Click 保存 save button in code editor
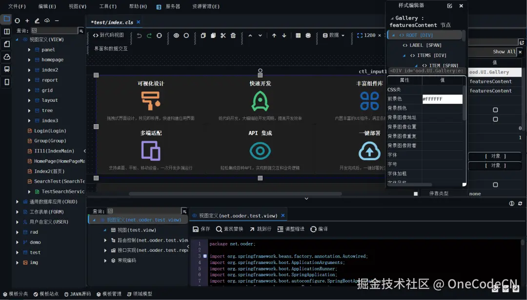The height and width of the screenshot is (300, 527). tap(202, 229)
